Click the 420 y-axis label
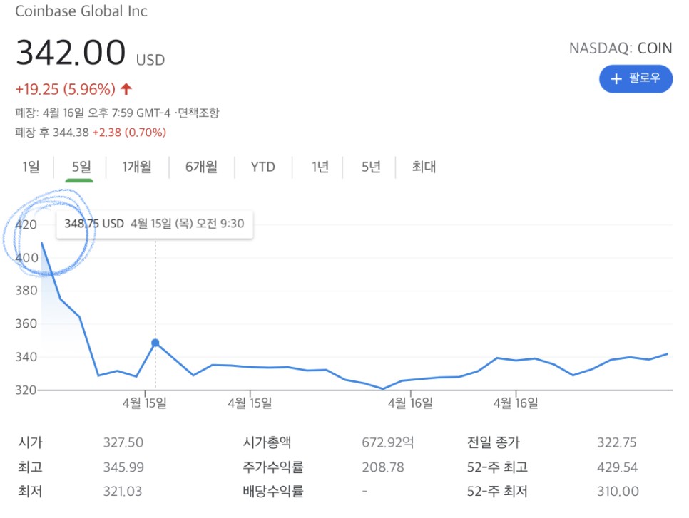689x518 pixels. click(x=26, y=224)
